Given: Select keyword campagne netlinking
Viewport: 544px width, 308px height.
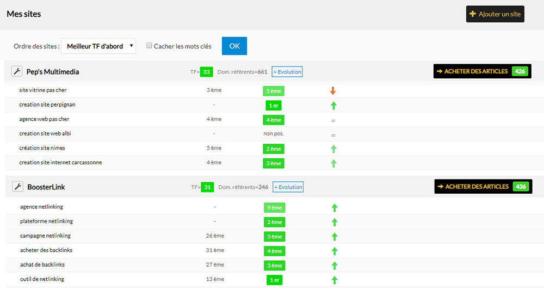Looking at the screenshot, I should pyautogui.click(x=45, y=236).
